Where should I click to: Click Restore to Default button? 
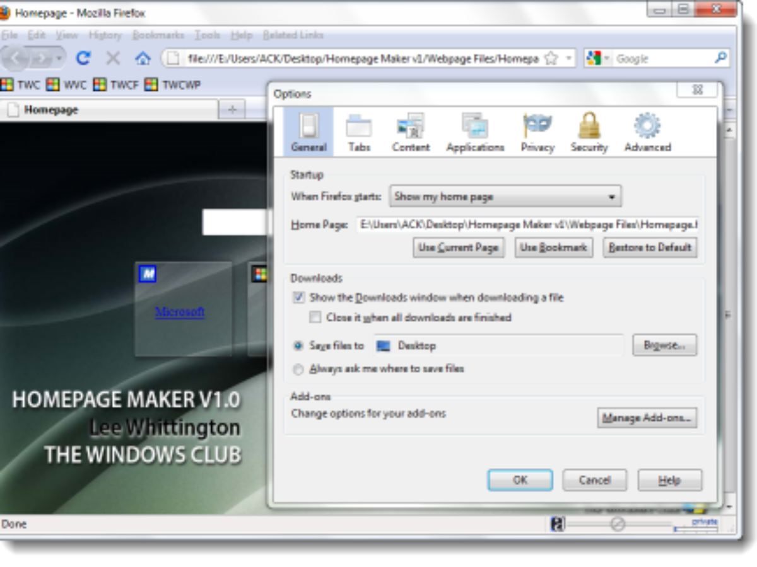tap(650, 248)
